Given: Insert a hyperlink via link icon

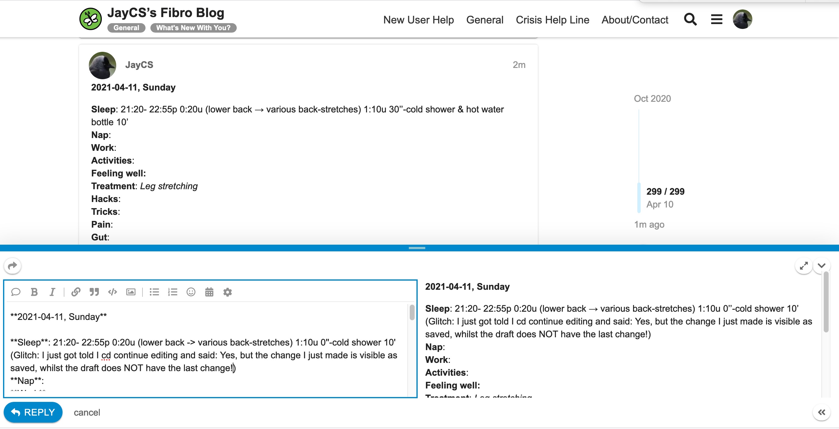Looking at the screenshot, I should pos(76,292).
